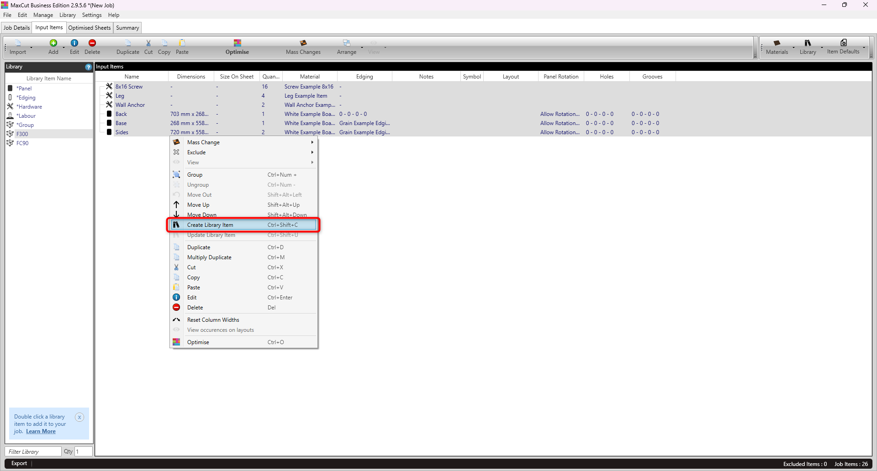Choose Optimise in the context menu
The image size is (877, 471).
(244, 342)
